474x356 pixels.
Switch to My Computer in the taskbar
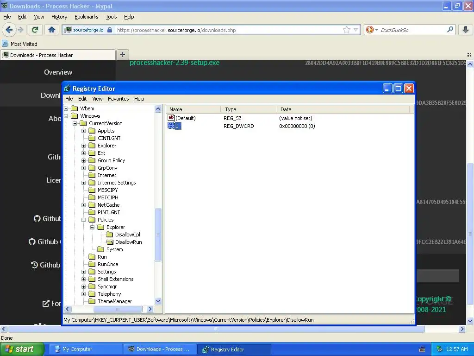(86, 350)
